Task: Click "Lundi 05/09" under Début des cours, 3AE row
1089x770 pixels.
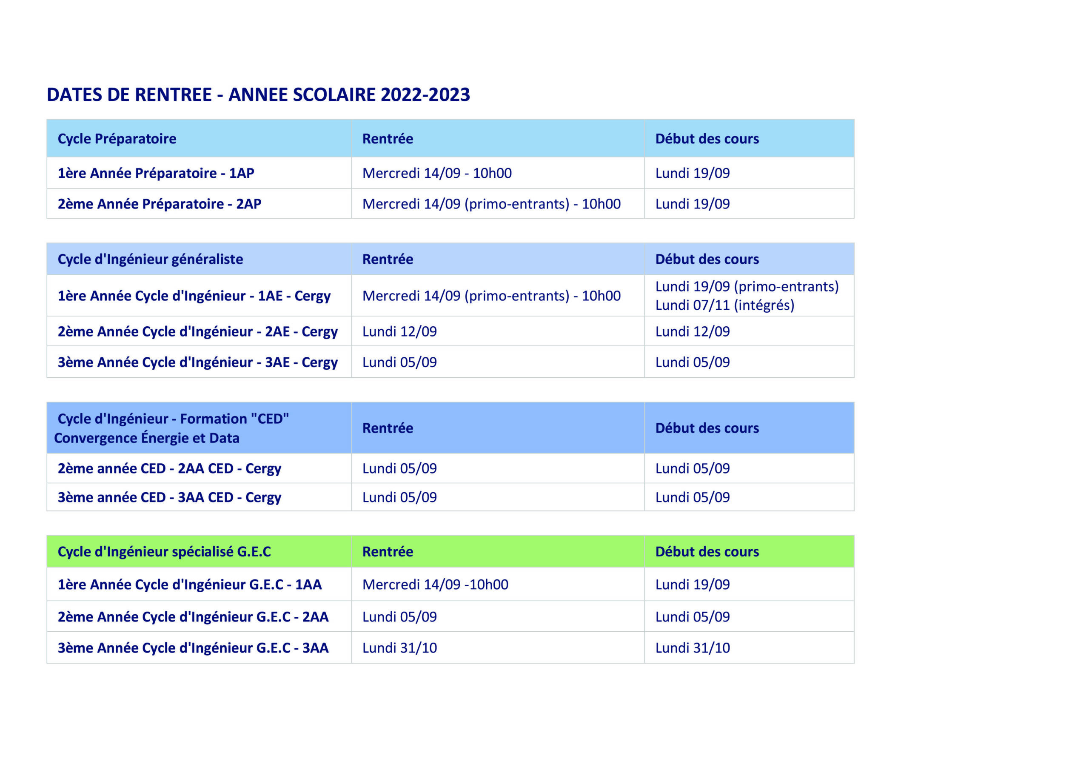Action: pyautogui.click(x=693, y=362)
